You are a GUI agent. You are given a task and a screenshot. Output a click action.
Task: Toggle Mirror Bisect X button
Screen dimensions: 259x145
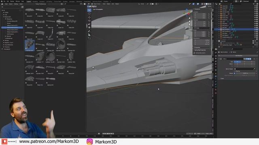click(x=237, y=64)
